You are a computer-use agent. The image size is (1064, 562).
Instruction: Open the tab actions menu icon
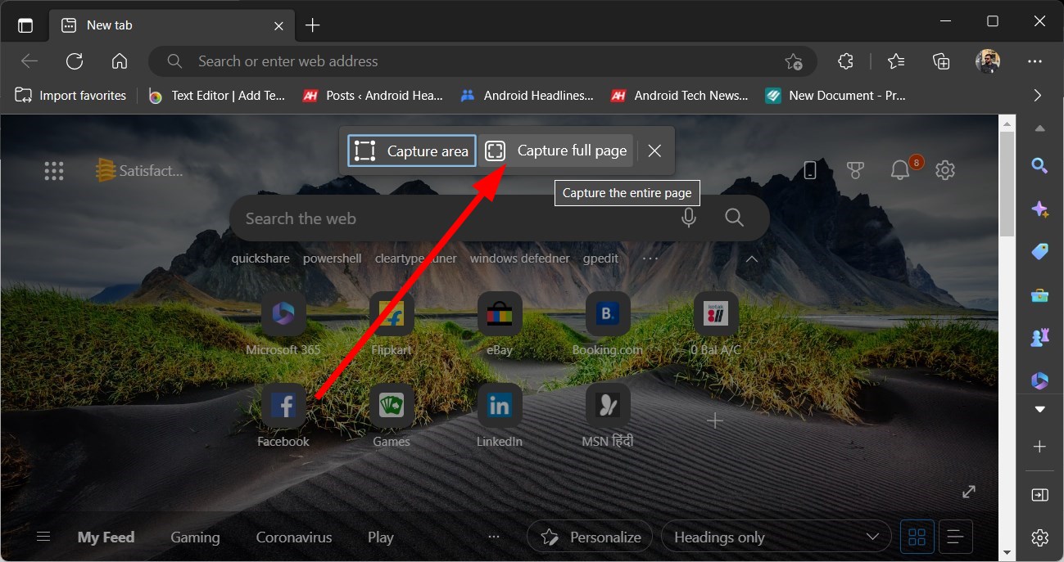pos(25,25)
